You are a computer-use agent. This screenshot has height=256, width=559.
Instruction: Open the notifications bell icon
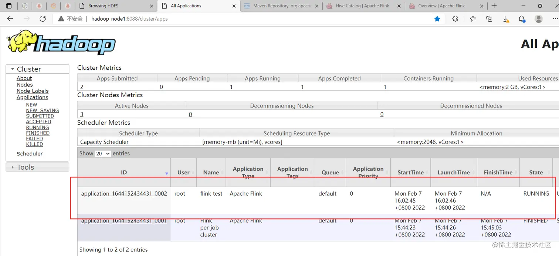tap(522, 19)
